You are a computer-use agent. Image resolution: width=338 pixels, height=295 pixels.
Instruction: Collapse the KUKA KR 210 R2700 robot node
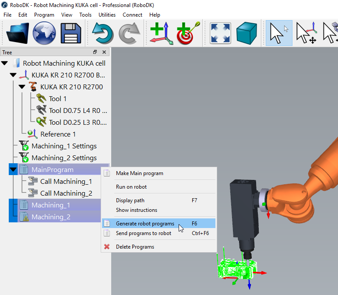point(22,87)
